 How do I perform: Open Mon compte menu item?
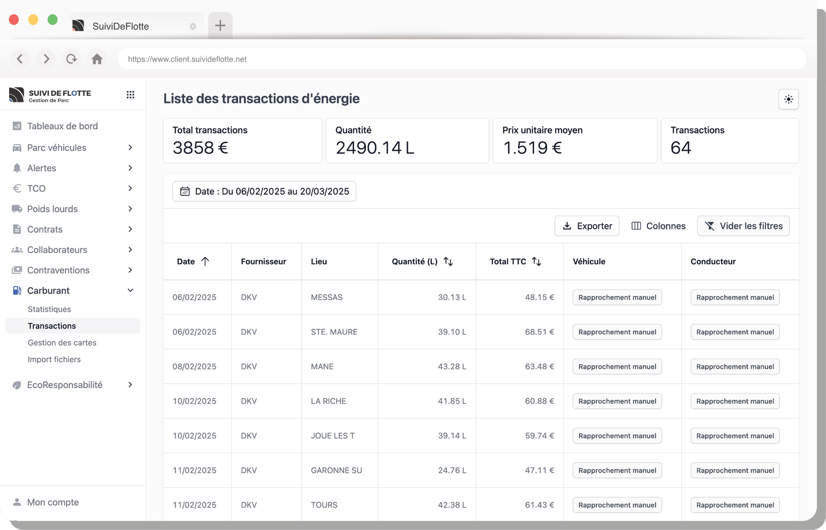53,502
